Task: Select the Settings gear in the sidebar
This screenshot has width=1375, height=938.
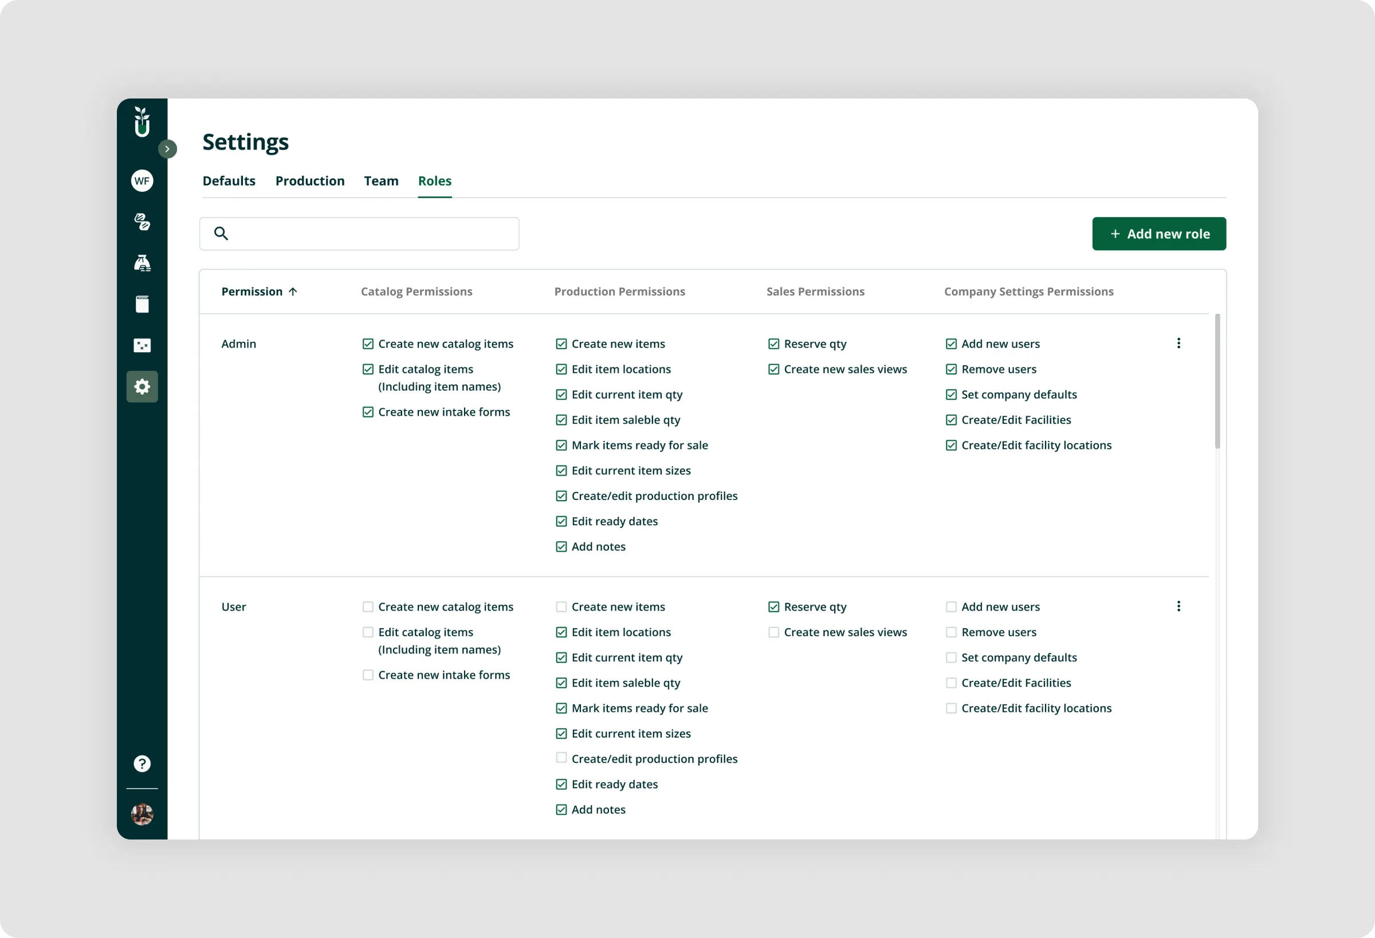Action: click(x=142, y=386)
